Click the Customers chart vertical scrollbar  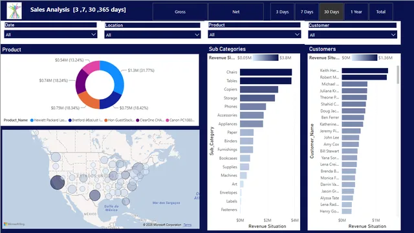[398, 75]
